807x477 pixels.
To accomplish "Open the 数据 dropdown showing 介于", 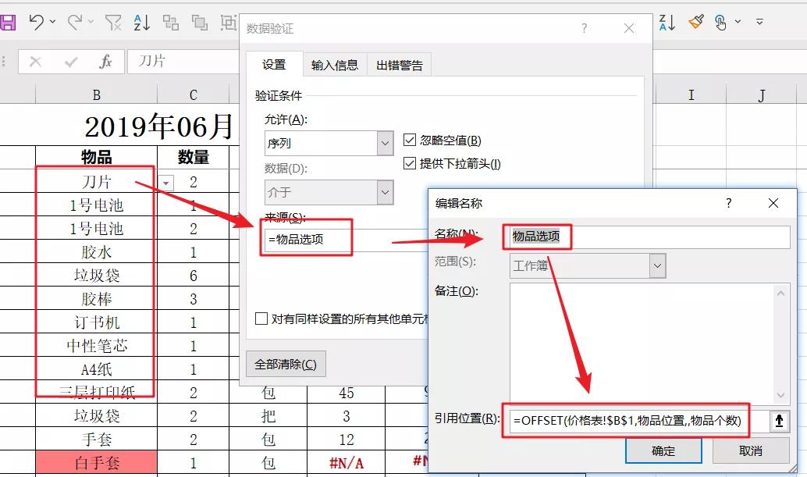I will coord(385,192).
